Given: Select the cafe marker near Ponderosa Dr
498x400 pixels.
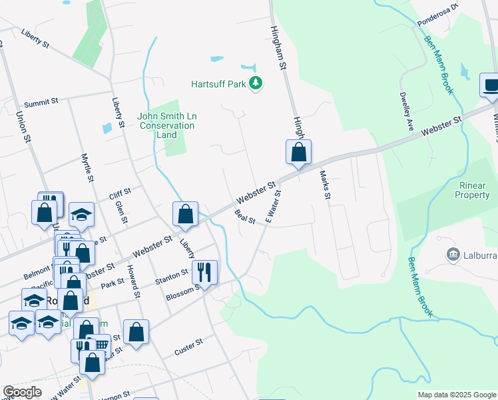Looking at the screenshot, I should 491,87.
